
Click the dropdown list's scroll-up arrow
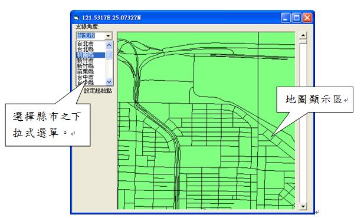click(x=109, y=45)
